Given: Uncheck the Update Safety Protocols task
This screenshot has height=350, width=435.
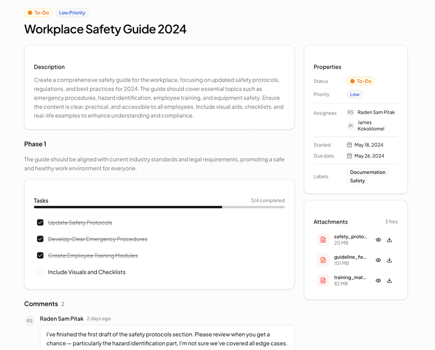Looking at the screenshot, I should [x=40, y=222].
